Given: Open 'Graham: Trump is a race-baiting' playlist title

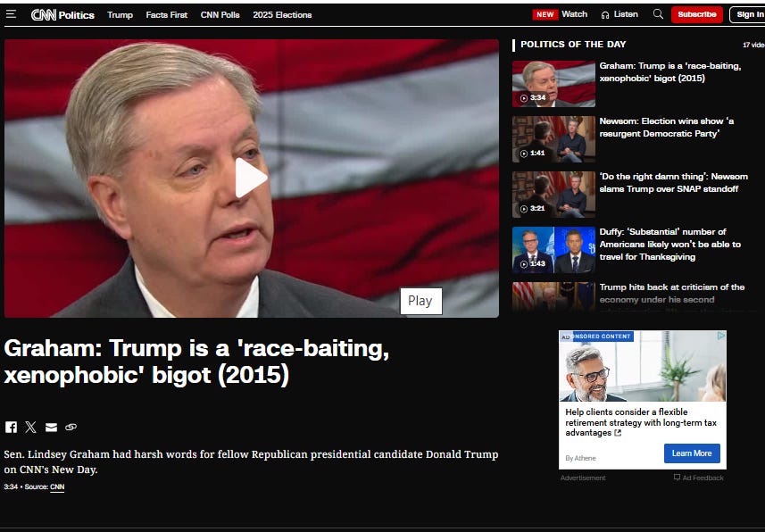Looking at the screenshot, I should (670, 71).
